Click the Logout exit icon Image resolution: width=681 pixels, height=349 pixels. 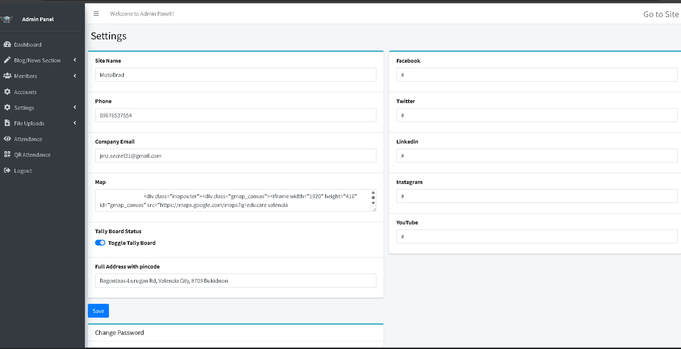(7, 170)
